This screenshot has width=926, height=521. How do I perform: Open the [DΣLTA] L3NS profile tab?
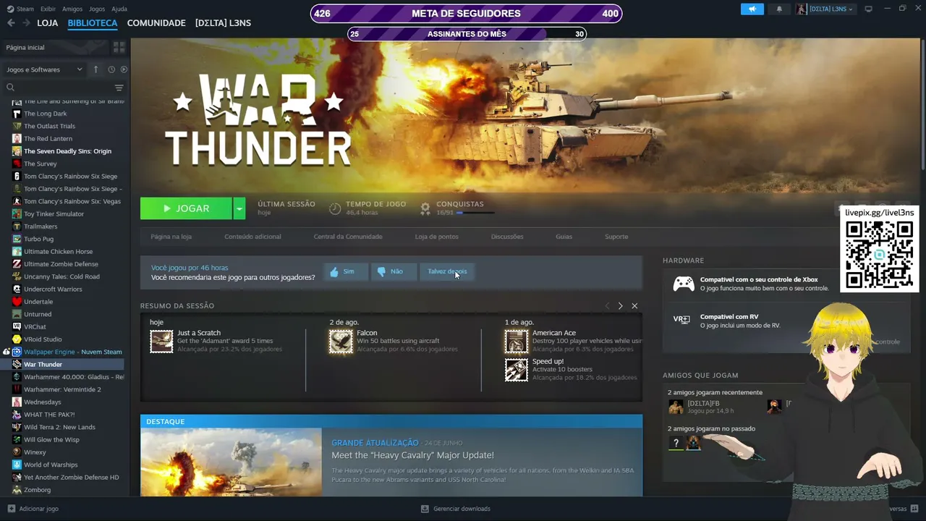(x=223, y=23)
